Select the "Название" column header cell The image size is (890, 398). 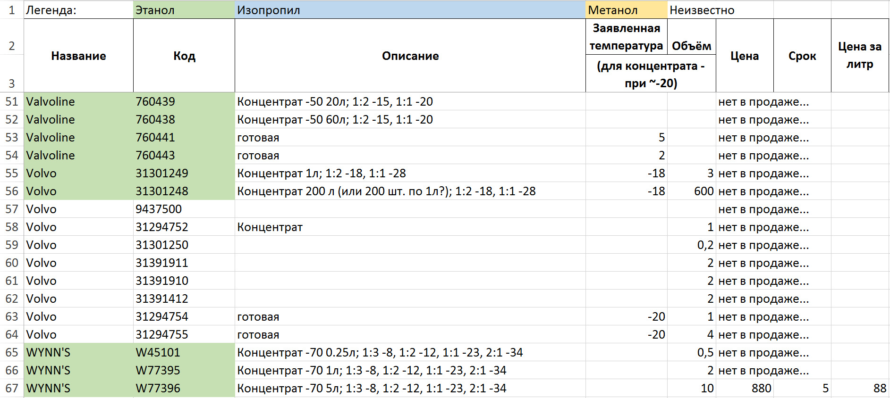(x=78, y=56)
